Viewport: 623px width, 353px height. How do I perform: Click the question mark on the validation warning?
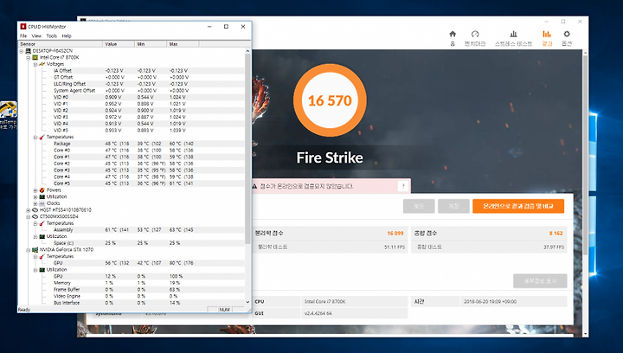point(403,186)
